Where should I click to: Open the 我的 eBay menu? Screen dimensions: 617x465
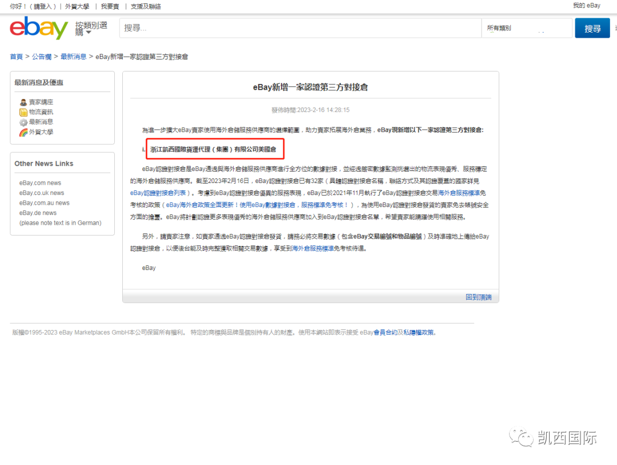coord(586,6)
